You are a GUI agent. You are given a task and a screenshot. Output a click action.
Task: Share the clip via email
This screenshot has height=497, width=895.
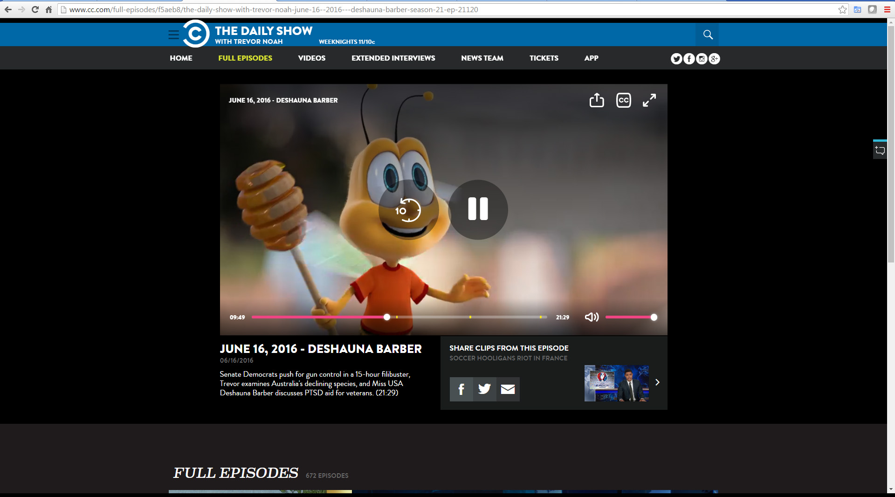click(508, 389)
